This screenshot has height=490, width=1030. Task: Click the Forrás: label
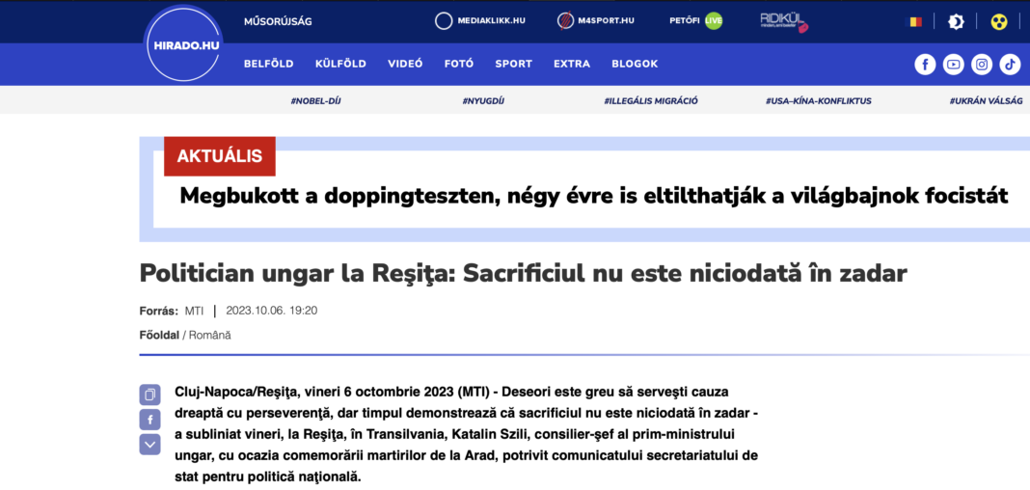coord(158,311)
